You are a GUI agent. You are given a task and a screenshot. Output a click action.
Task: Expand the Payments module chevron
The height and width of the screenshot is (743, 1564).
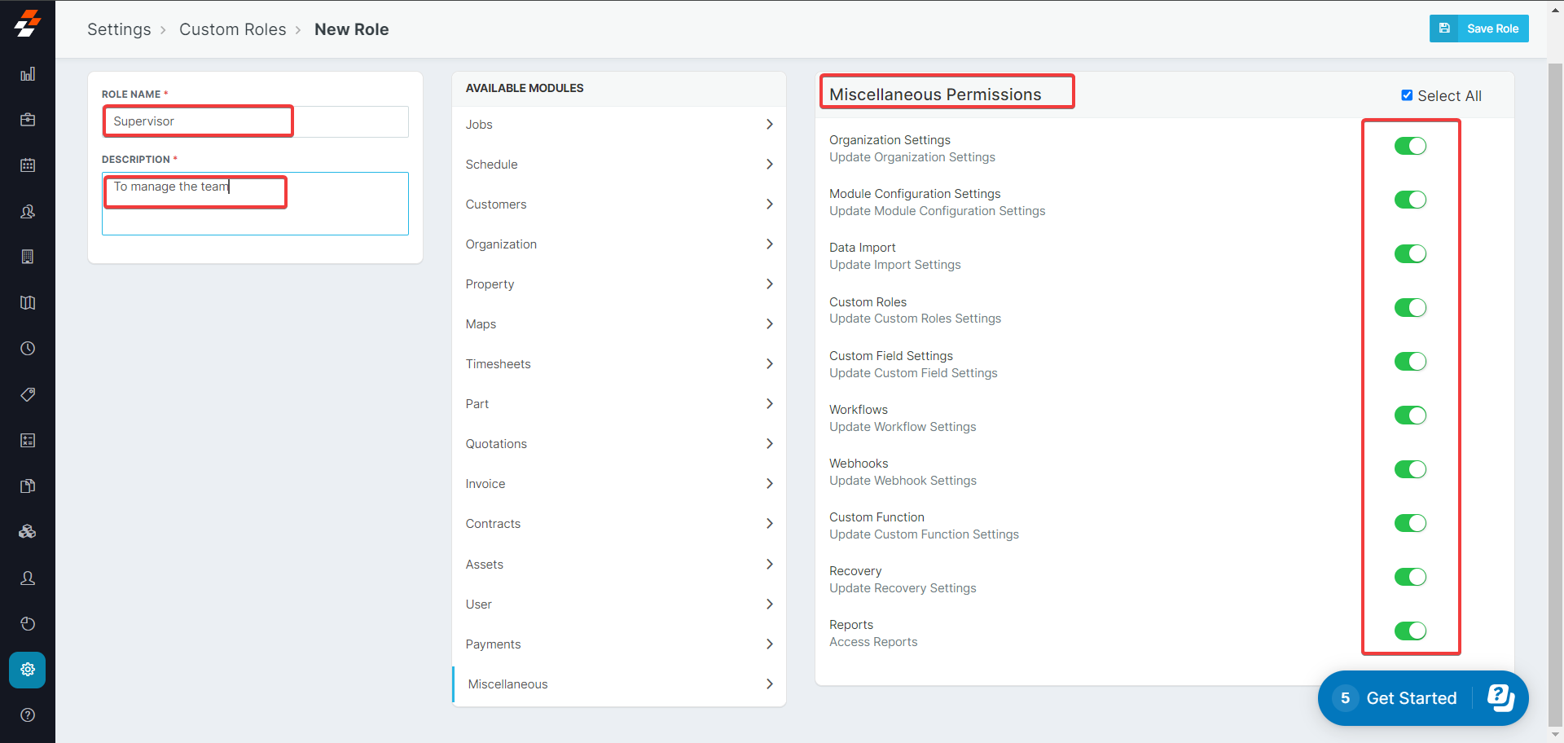[769, 644]
